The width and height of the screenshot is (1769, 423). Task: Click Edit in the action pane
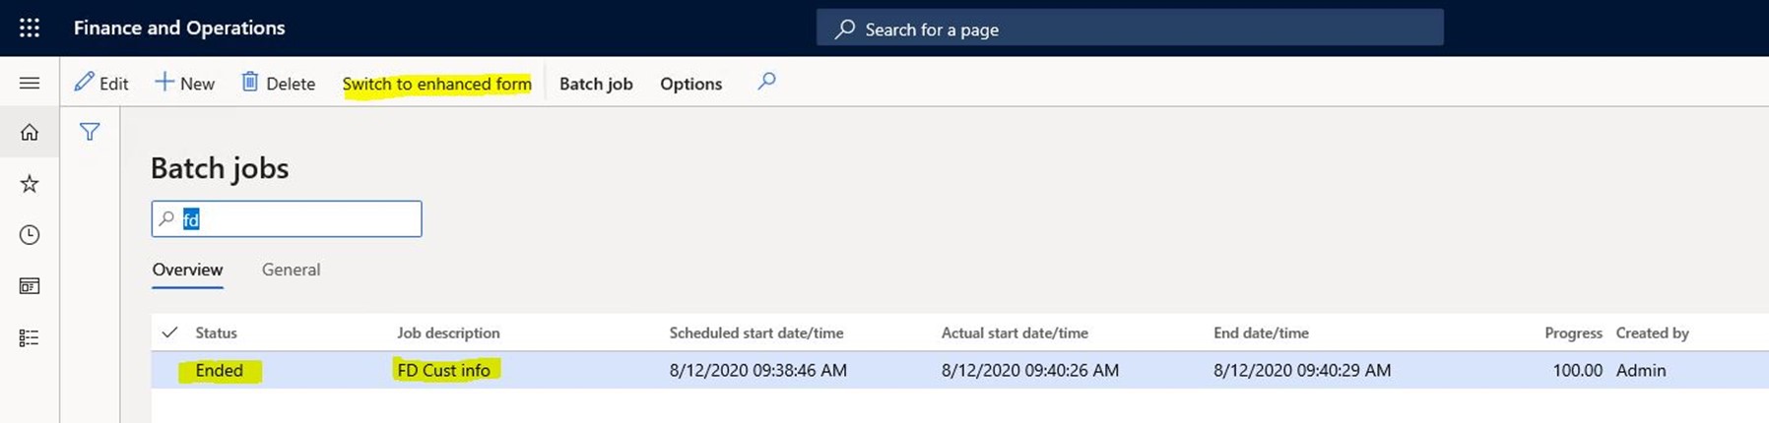[101, 83]
